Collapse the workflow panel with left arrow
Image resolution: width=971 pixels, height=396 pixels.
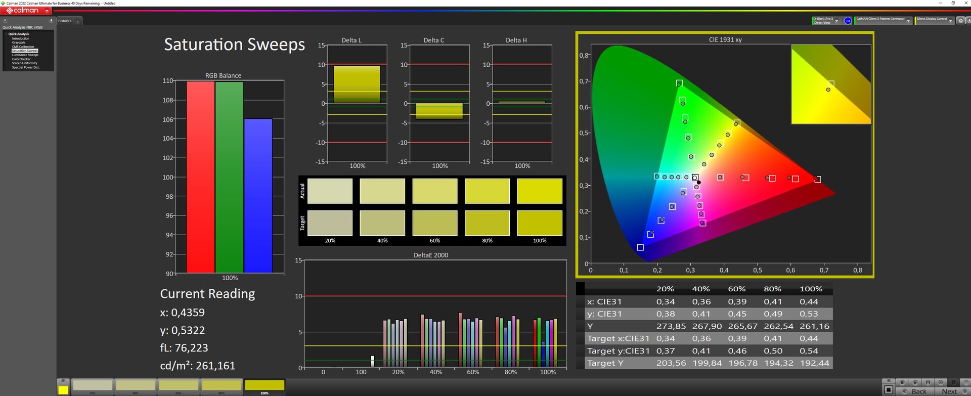pyautogui.click(x=51, y=21)
